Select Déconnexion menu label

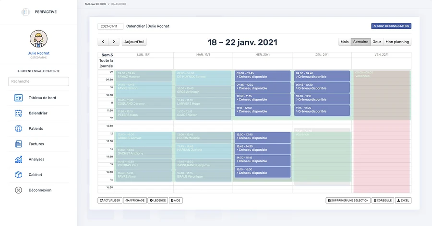(40, 190)
